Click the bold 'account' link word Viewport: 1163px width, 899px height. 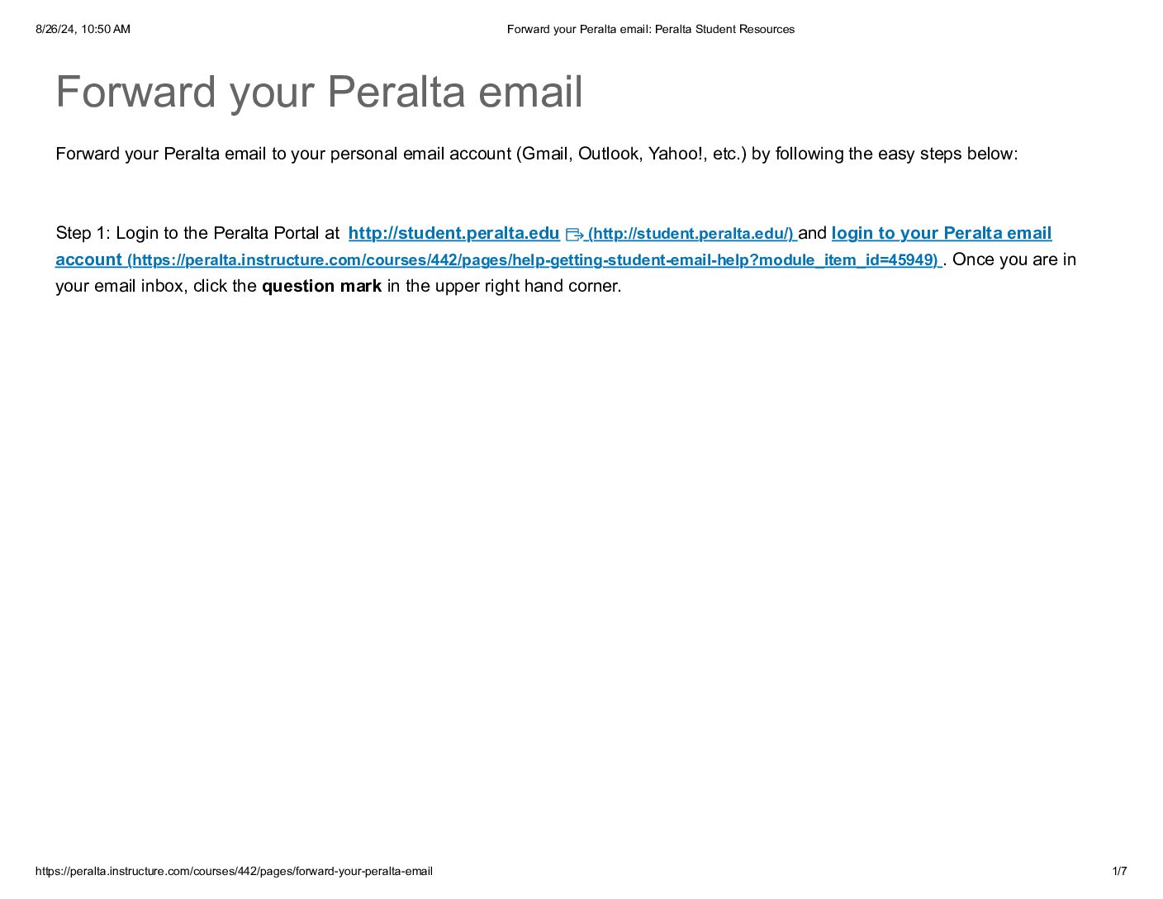[x=88, y=259]
